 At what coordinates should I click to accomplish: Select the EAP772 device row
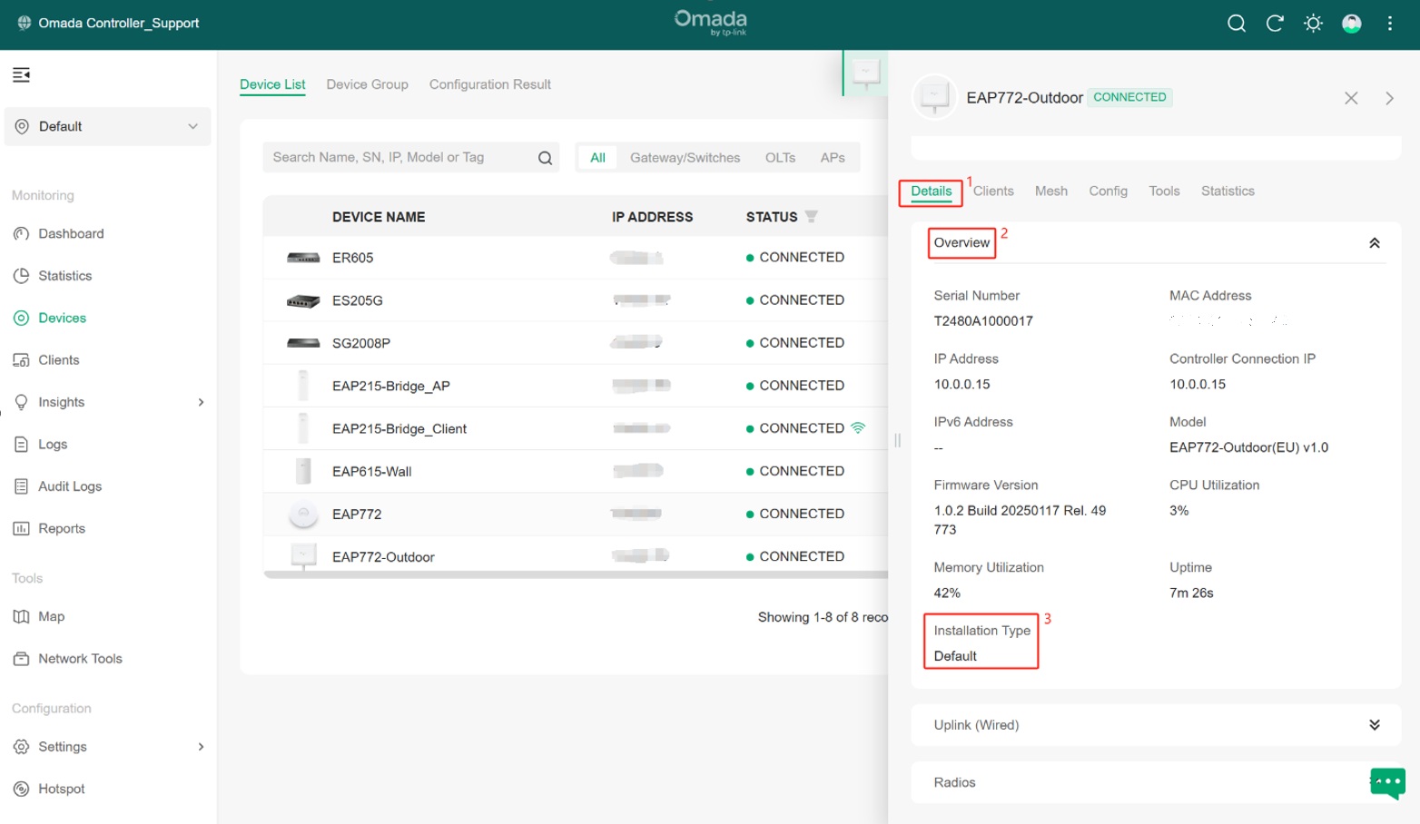pyautogui.click(x=576, y=514)
